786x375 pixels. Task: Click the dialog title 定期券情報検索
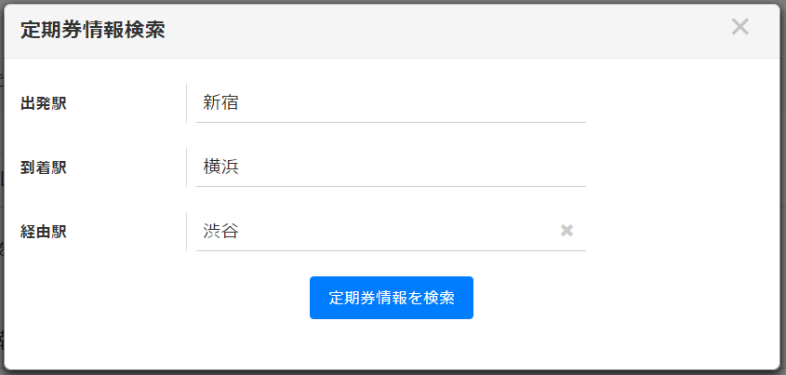coord(93,31)
